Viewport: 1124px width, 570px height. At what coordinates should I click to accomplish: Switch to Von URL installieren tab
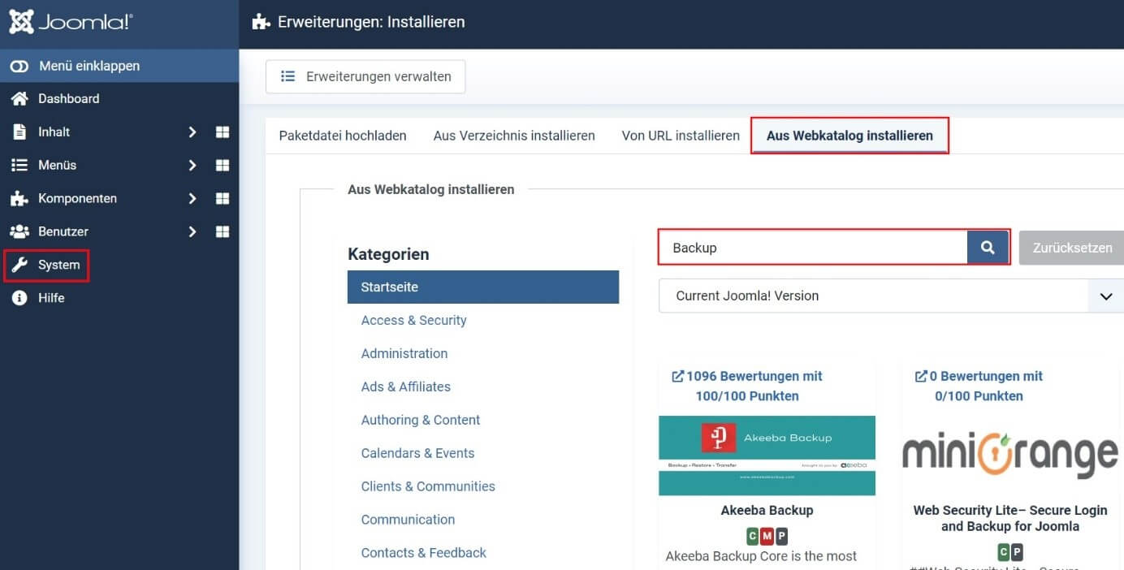click(x=681, y=136)
